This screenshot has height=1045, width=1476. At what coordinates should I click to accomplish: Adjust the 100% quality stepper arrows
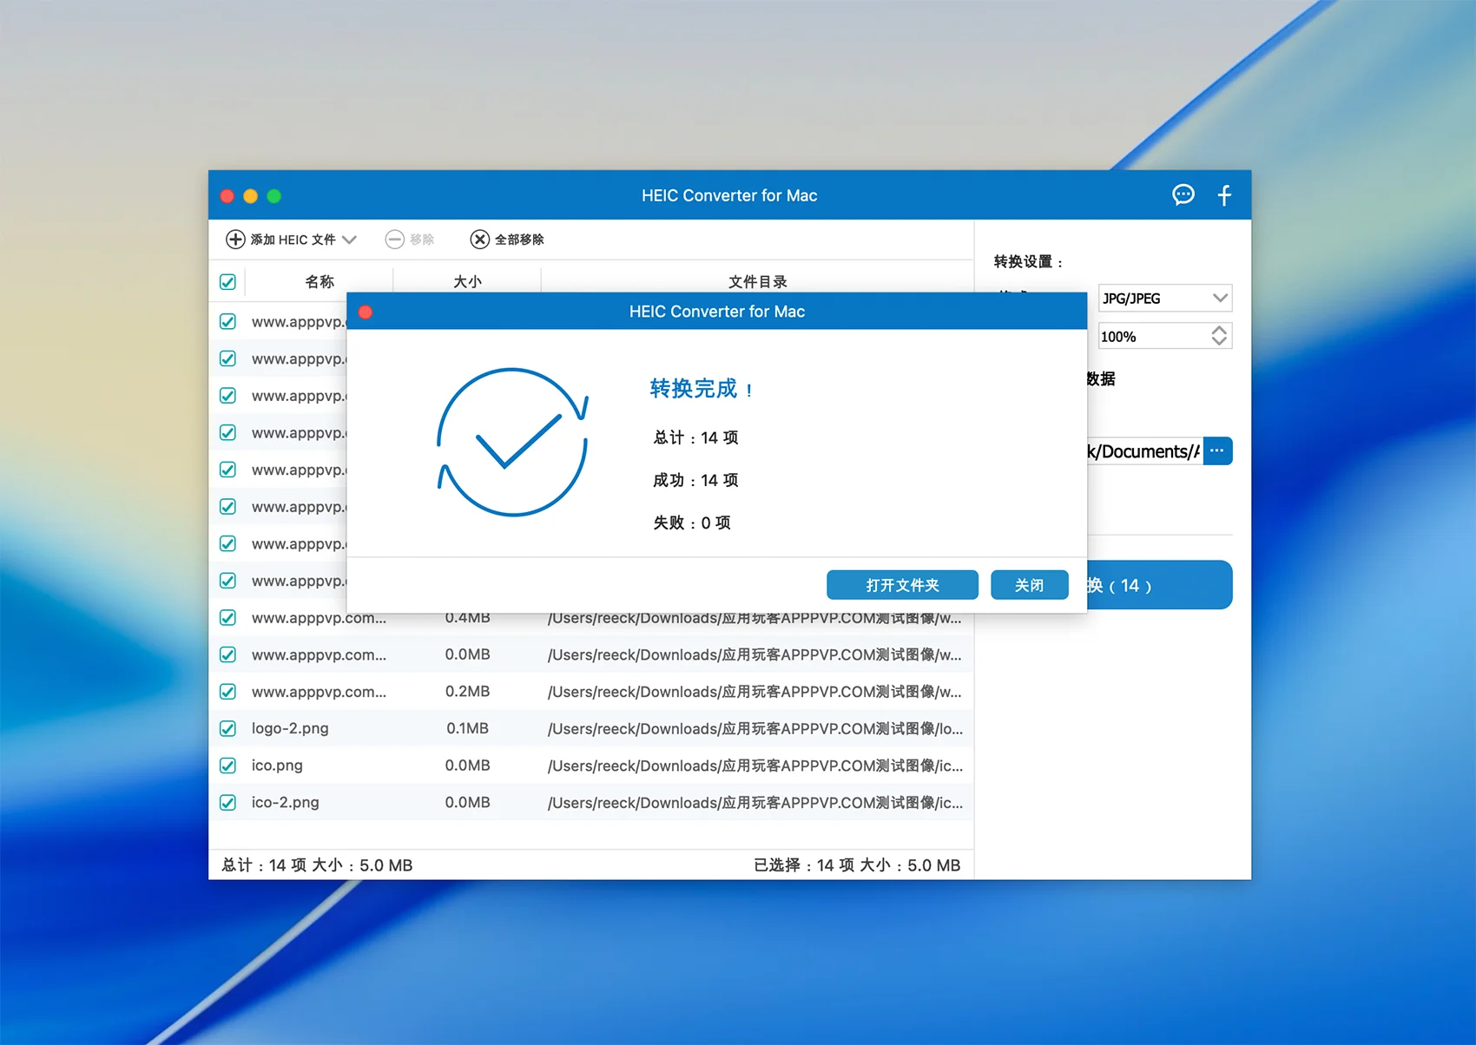click(x=1219, y=336)
